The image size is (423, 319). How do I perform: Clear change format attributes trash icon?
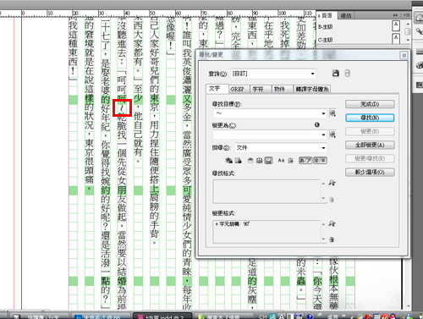click(x=332, y=239)
